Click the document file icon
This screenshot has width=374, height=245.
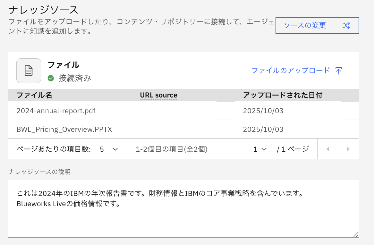click(29, 71)
